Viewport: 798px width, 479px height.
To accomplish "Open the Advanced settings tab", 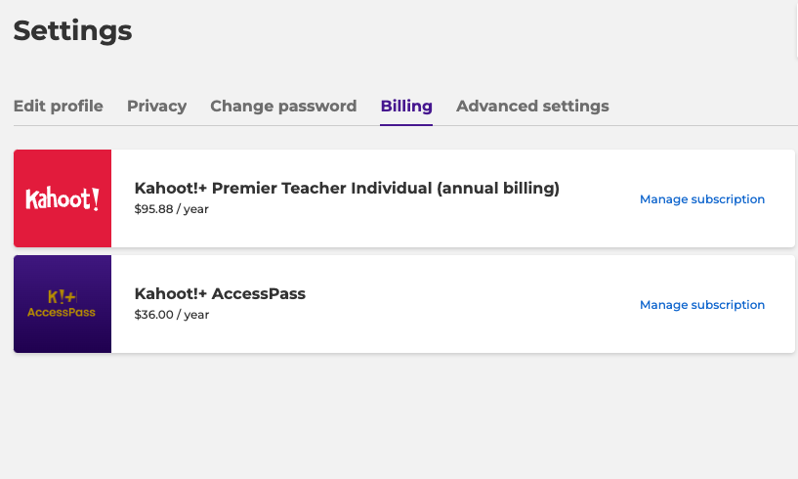I will pos(532,106).
